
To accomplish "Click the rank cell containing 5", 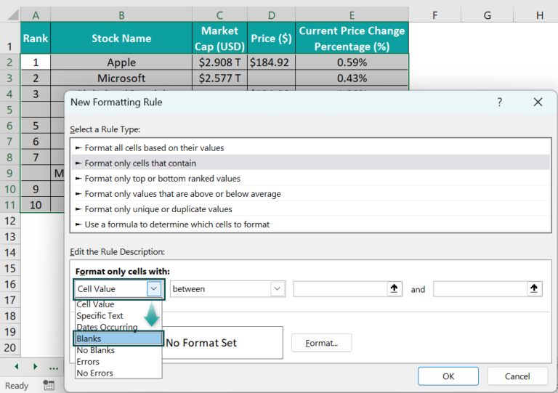I will [x=36, y=126].
